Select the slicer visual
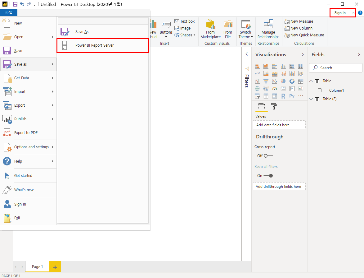This screenshot has height=278, width=364. coord(257,96)
